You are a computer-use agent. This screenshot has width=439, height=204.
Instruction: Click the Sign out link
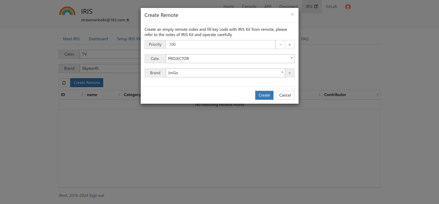pos(97,196)
